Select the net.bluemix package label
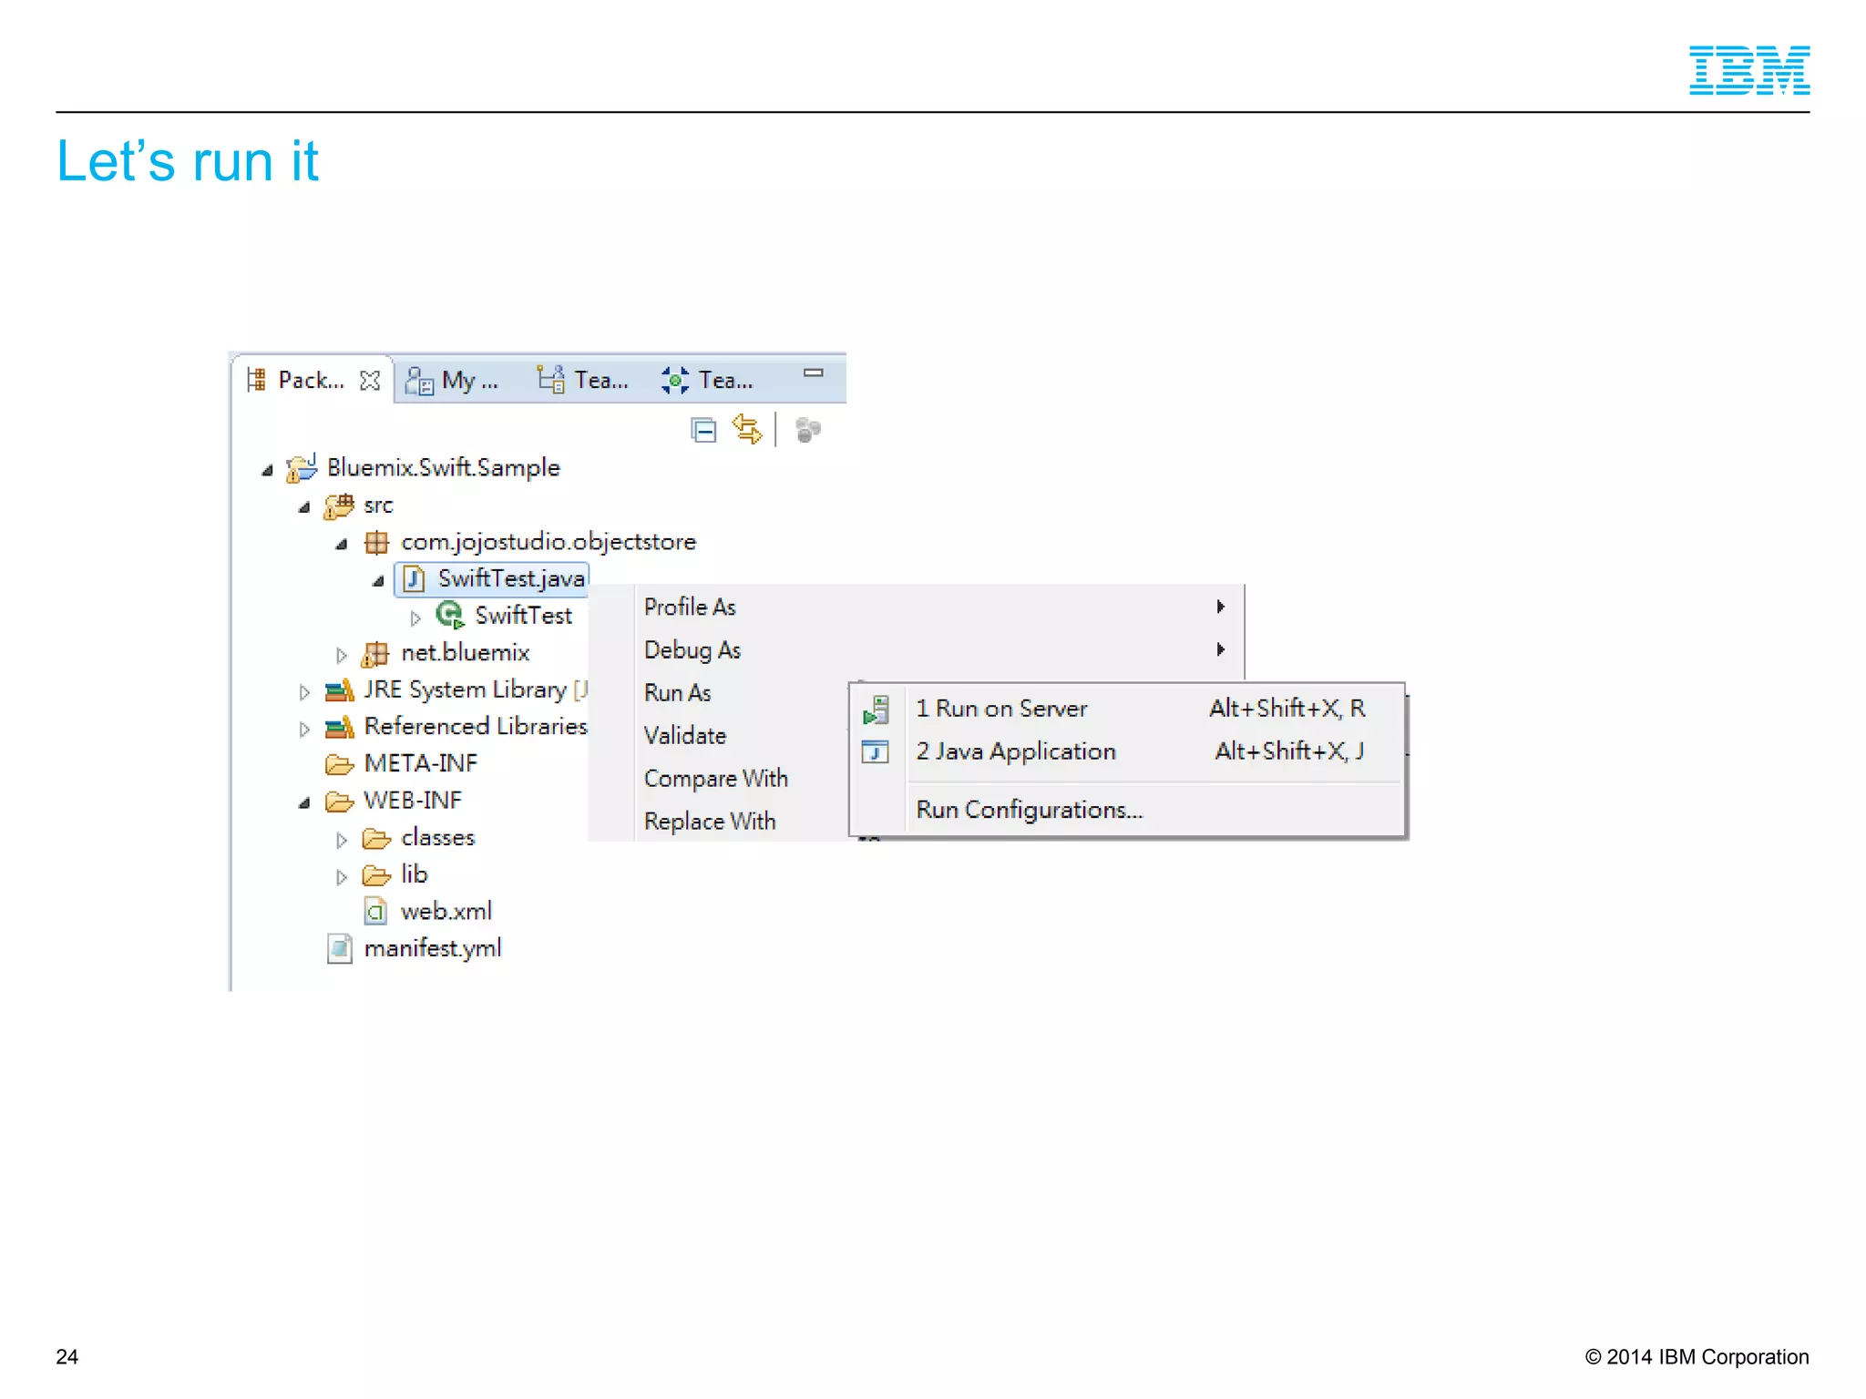This screenshot has width=1866, height=1399. (466, 654)
